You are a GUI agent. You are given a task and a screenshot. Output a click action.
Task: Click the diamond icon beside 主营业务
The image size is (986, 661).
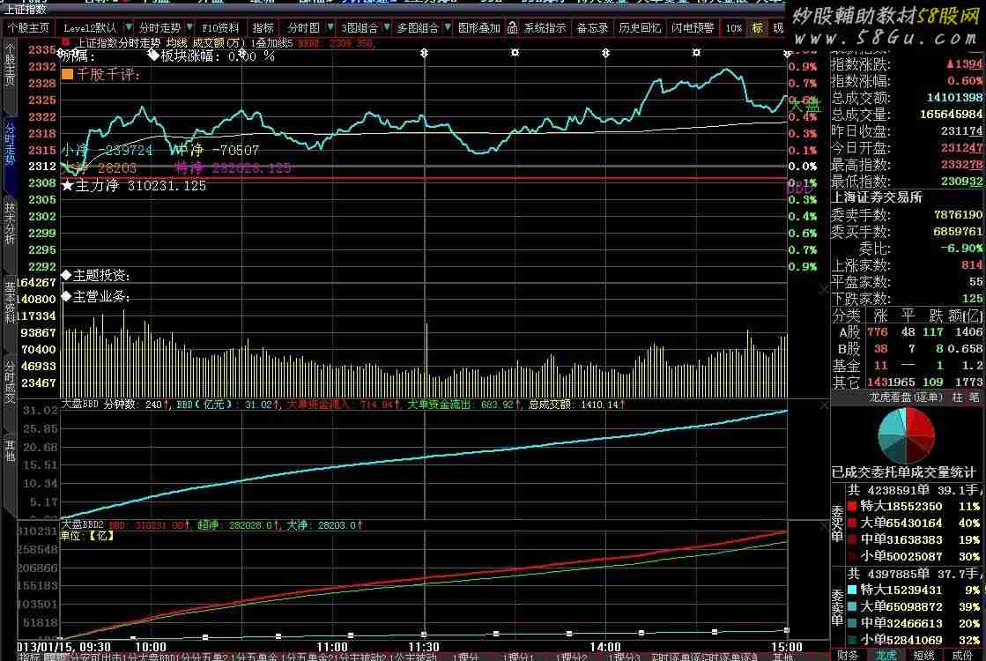pos(66,295)
